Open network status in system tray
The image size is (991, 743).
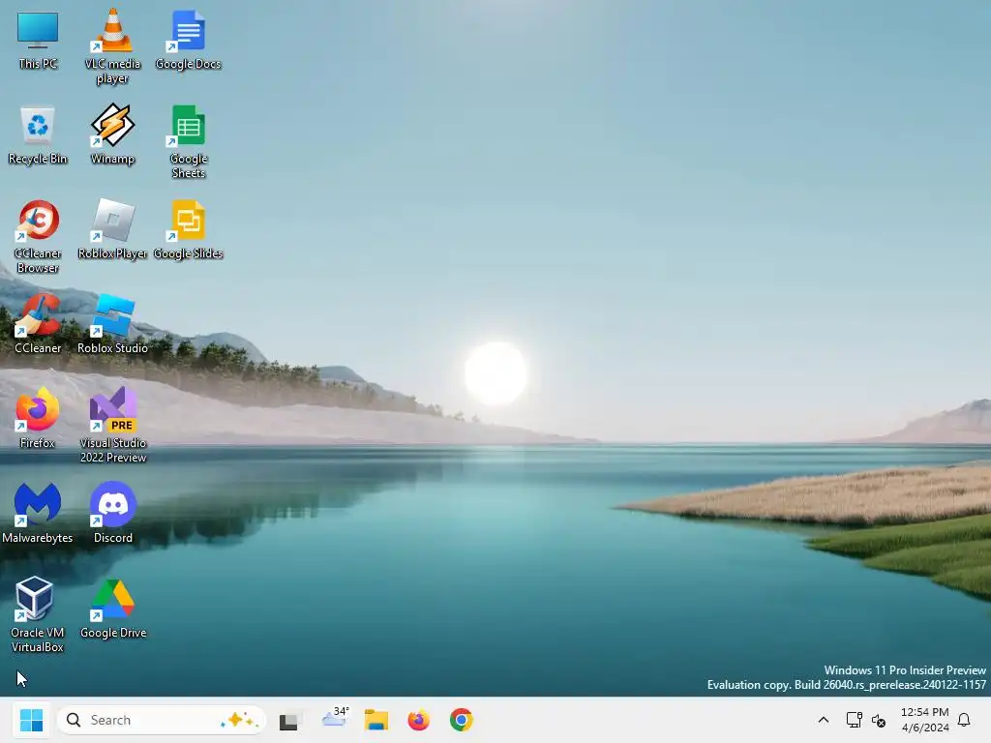(x=854, y=720)
